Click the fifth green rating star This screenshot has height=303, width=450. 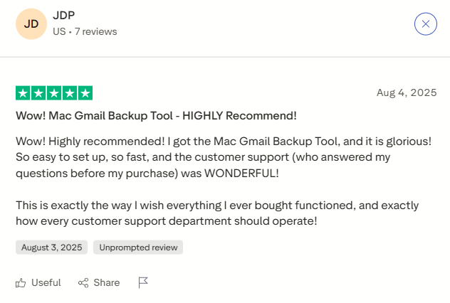85,93
